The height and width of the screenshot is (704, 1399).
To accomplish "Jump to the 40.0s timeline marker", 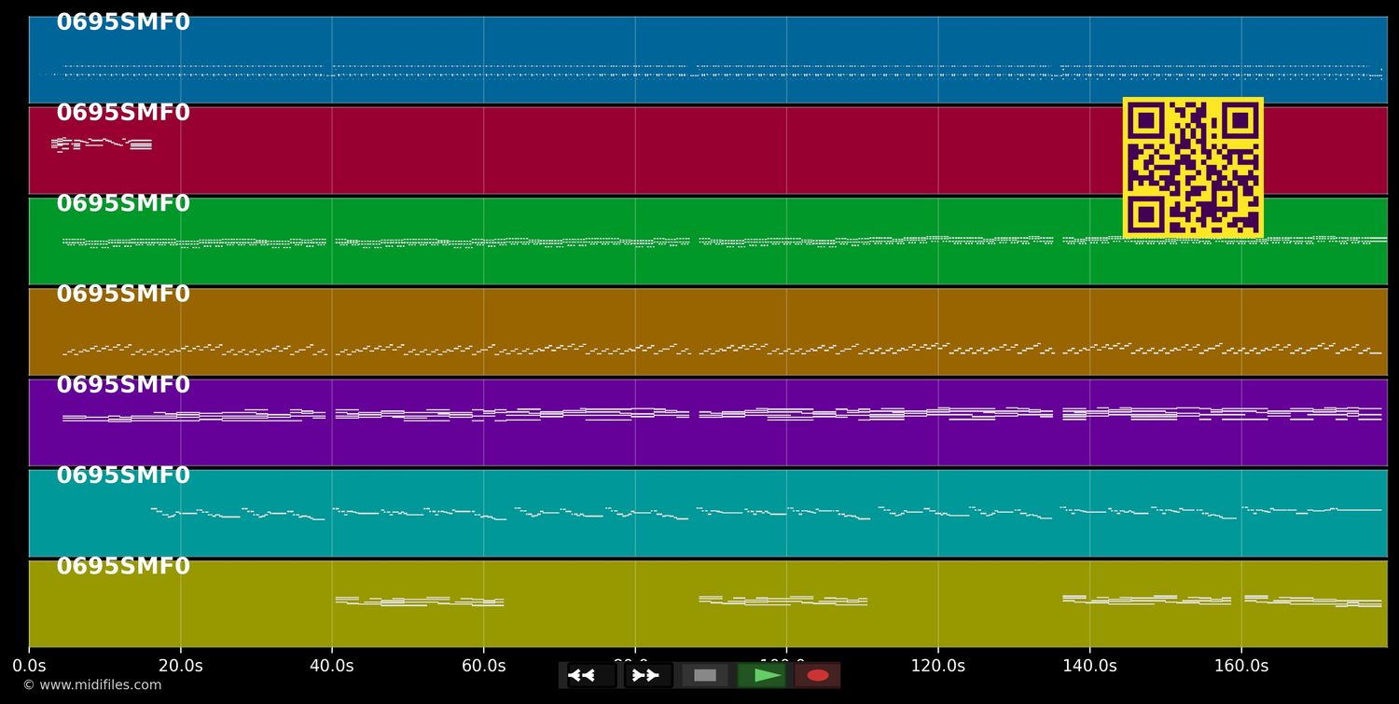I will (332, 666).
